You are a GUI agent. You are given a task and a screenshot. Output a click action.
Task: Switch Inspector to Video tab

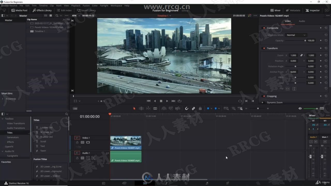(x=288, y=21)
